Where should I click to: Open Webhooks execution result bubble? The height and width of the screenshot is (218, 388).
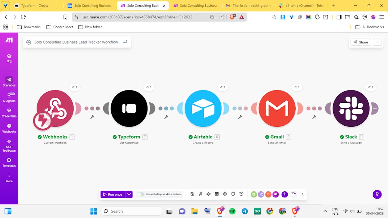(75, 87)
